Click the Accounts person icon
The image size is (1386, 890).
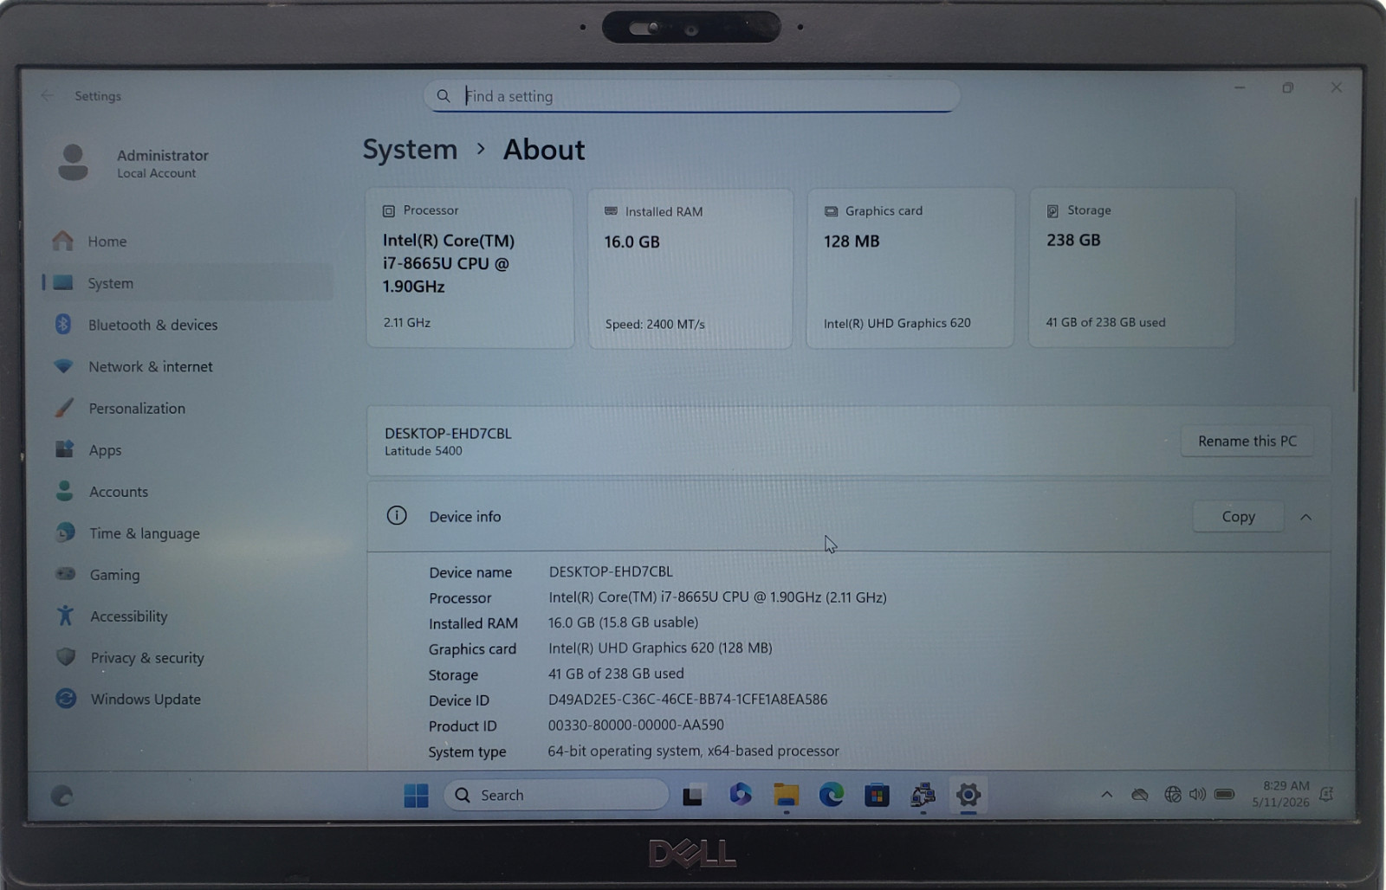click(64, 491)
